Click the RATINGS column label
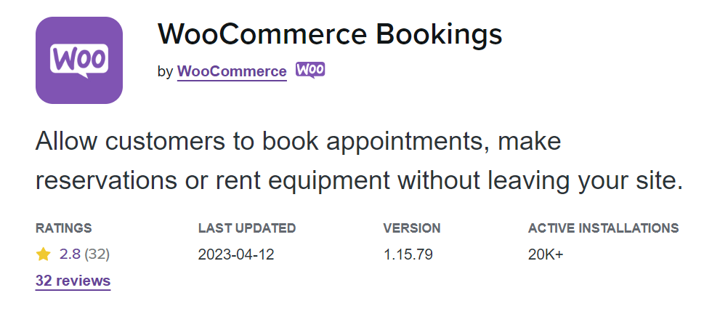This screenshot has width=720, height=317. click(64, 228)
